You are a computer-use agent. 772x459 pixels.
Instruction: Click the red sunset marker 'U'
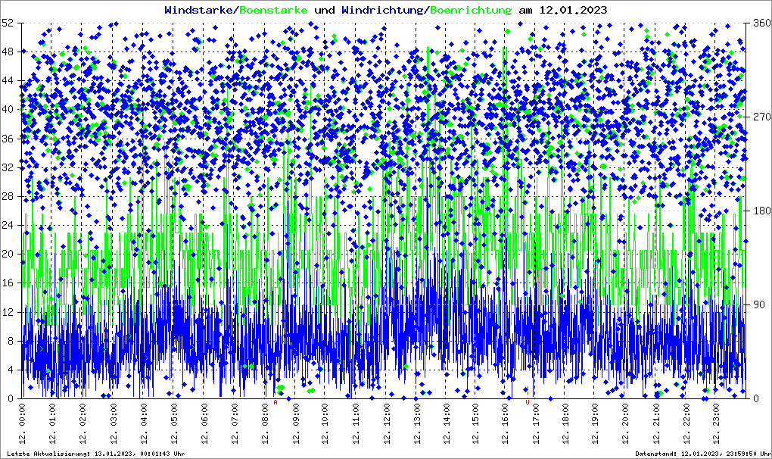(528, 403)
